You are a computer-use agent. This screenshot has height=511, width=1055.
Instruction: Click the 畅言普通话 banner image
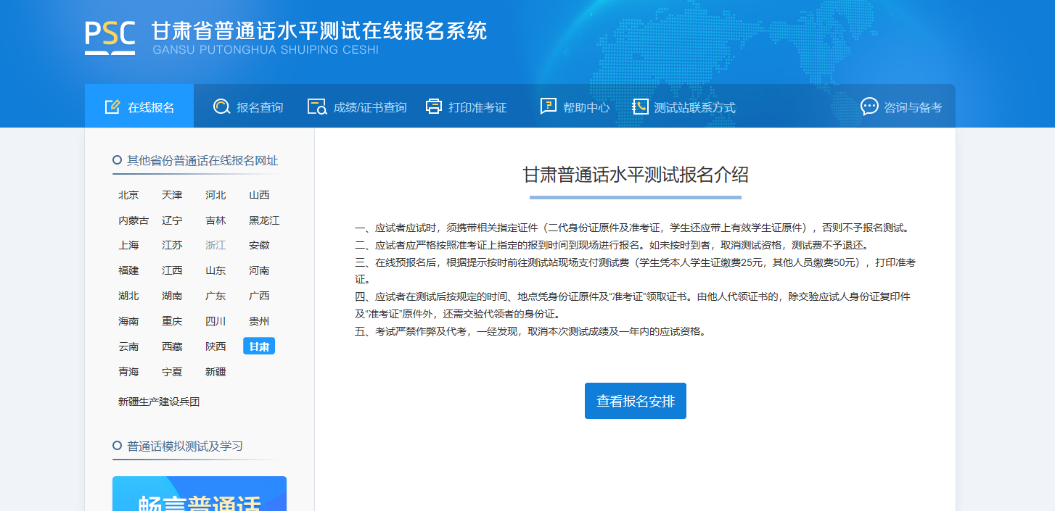pos(200,494)
